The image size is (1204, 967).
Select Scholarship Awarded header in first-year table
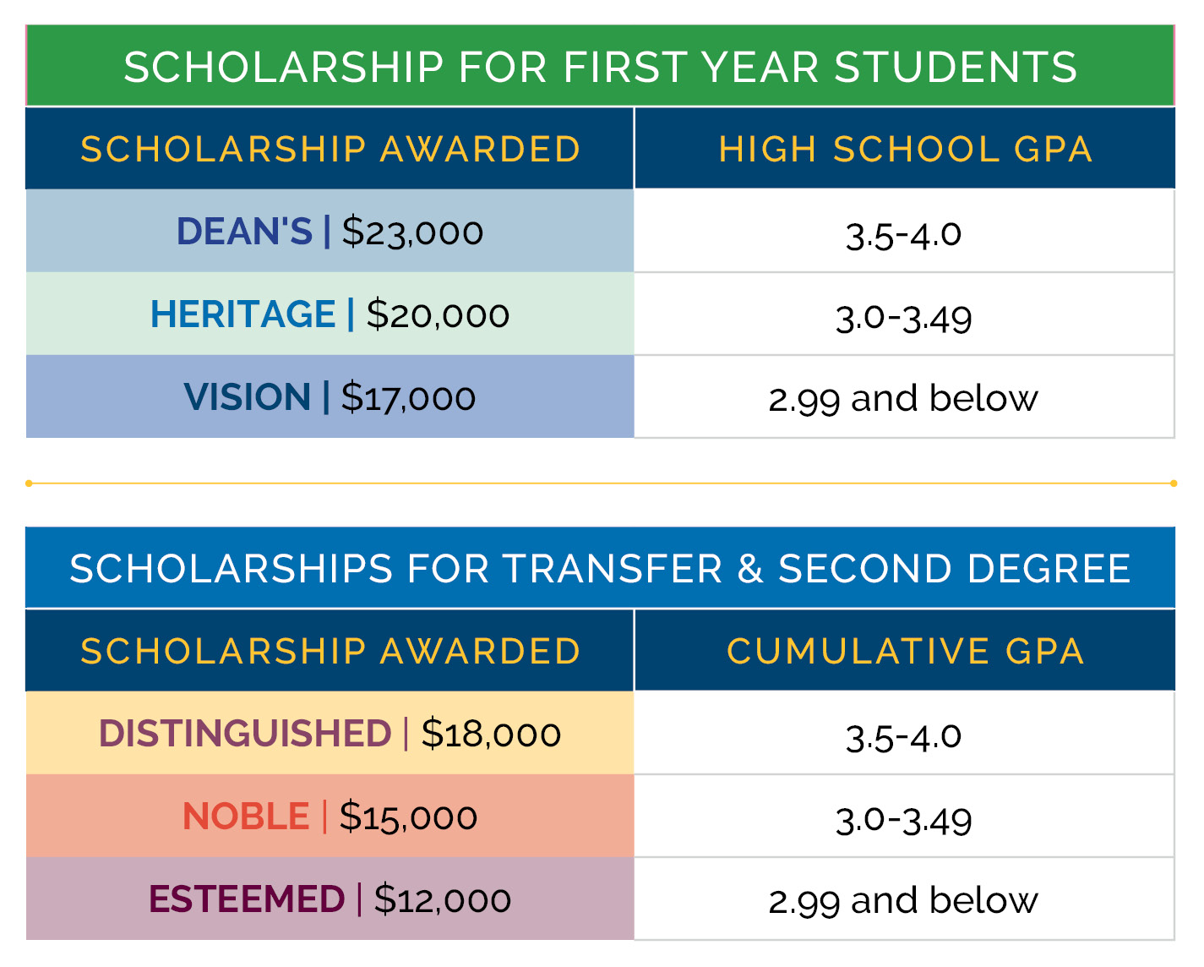(x=330, y=149)
